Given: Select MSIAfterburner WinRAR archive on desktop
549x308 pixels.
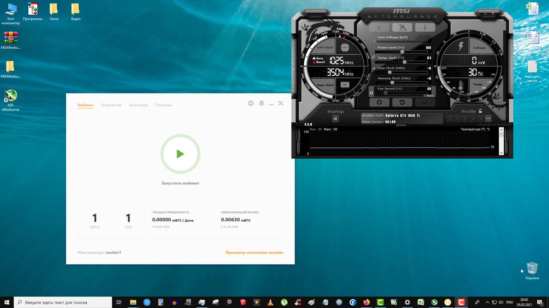Looking at the screenshot, I should [x=11, y=41].
